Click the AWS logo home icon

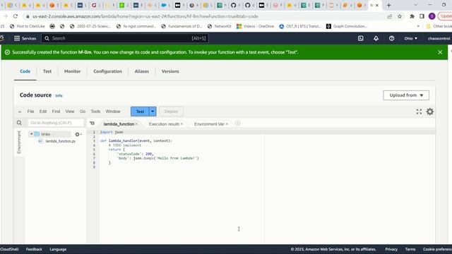tap(2, 38)
